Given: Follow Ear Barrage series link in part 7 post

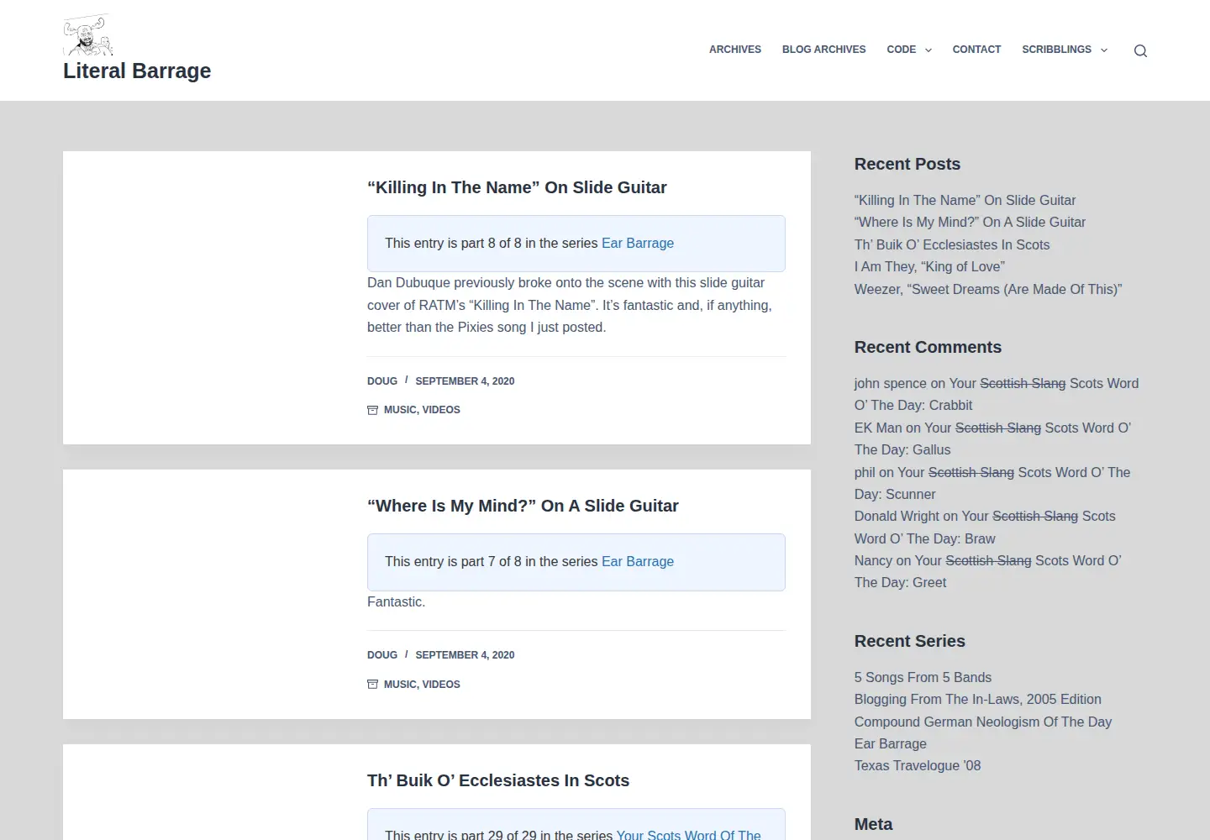Looking at the screenshot, I should [638, 561].
